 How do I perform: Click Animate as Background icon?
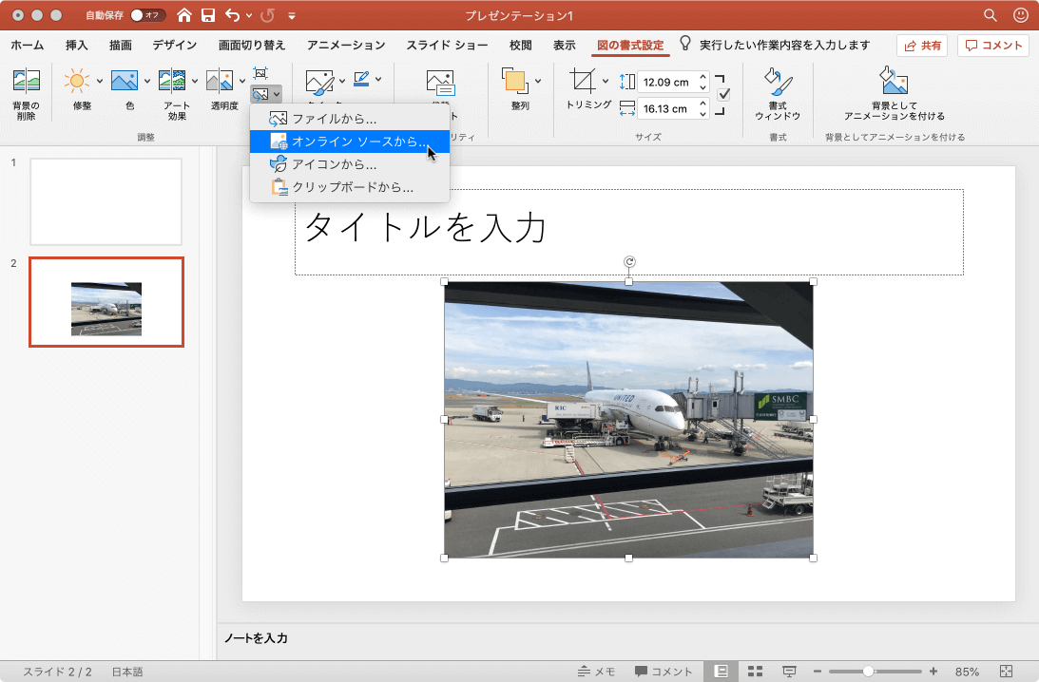click(x=894, y=83)
